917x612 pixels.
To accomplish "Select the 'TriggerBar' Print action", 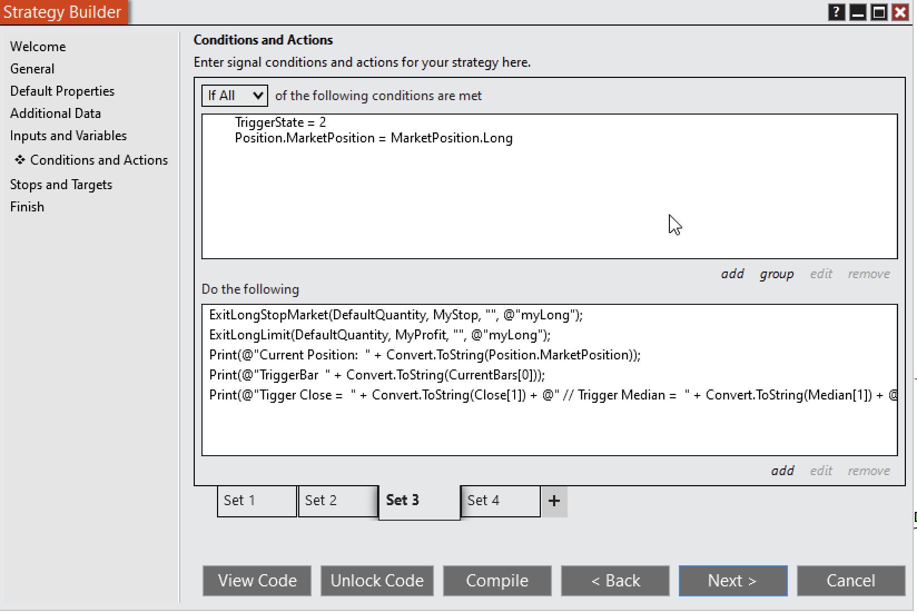I will [377, 375].
